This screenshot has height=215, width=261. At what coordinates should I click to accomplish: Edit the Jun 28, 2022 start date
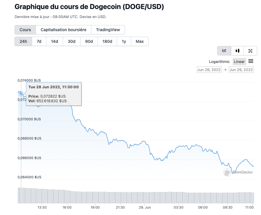point(209,70)
